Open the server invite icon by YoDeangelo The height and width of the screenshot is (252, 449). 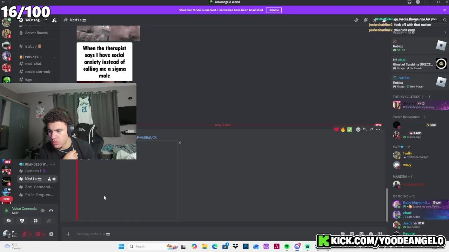tap(54, 20)
